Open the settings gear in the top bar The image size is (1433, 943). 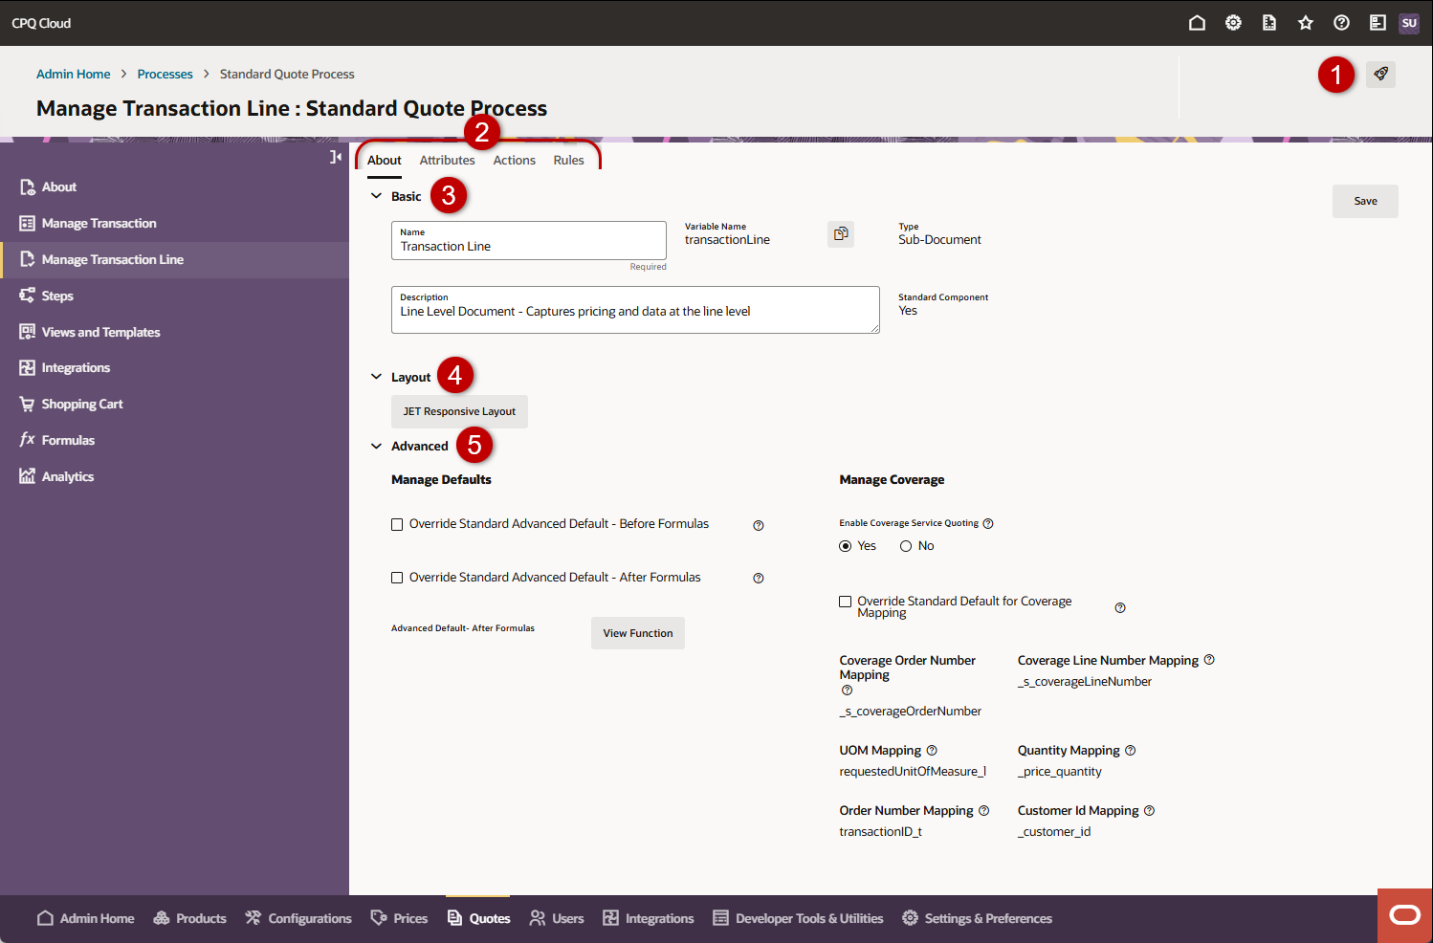point(1233,22)
